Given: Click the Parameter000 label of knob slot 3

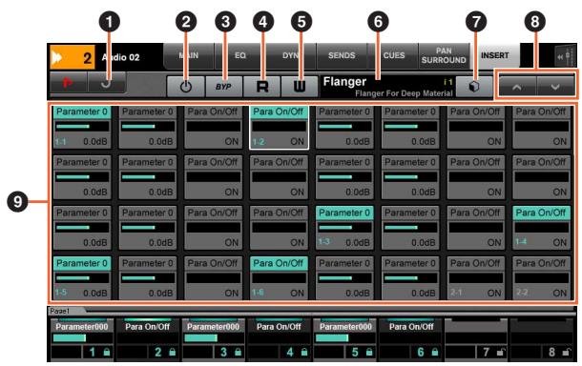Looking at the screenshot, I should coord(213,327).
